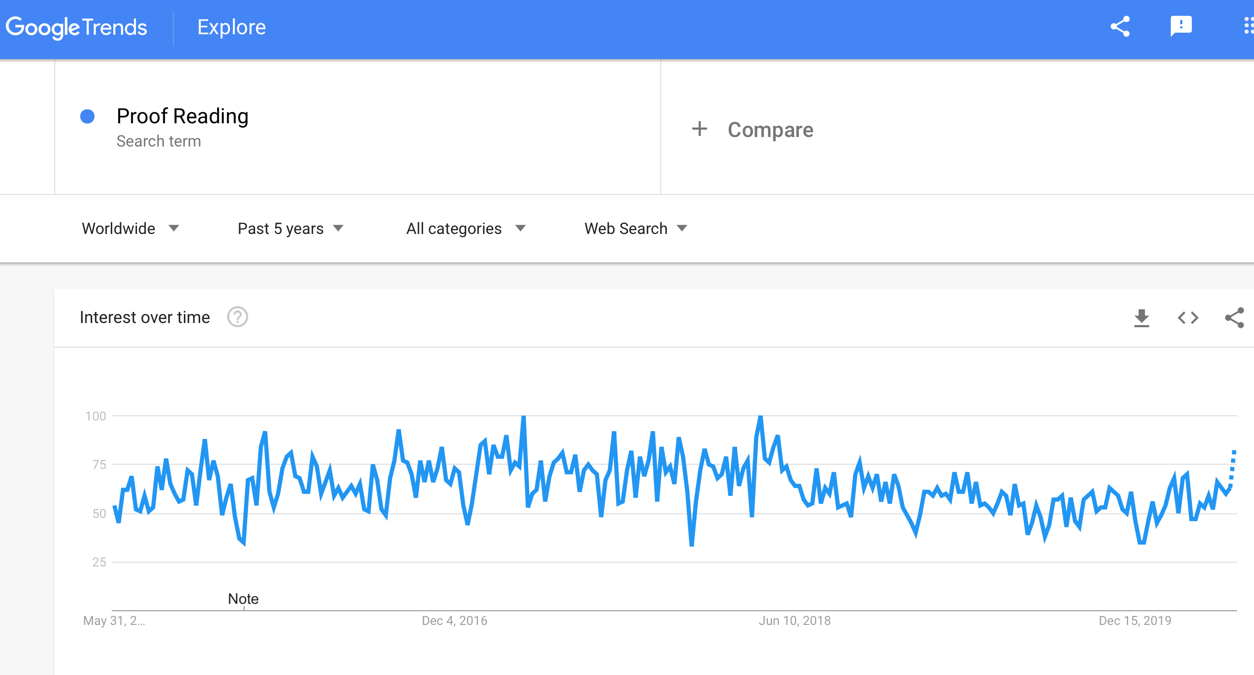Viewport: 1254px width, 675px height.
Task: Edit the Proof Reading search term
Action: point(182,116)
